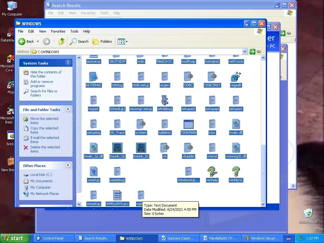Click file list scrollbar up arrow
The height and width of the screenshot is (243, 324).
coord(263,58)
